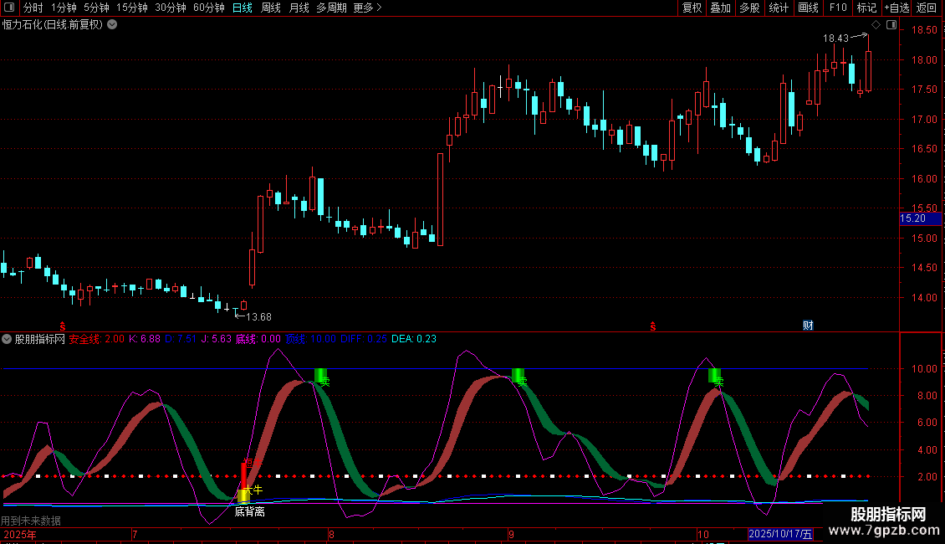
Task: Click the right side panel toggle icon
Action: [891, 25]
